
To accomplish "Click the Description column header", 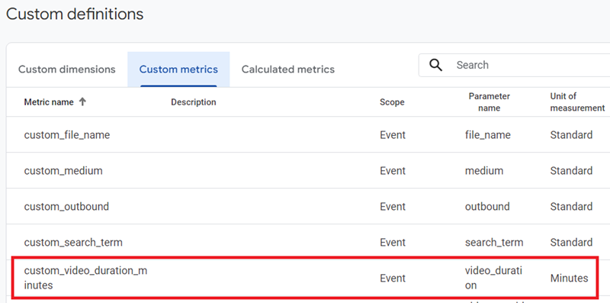I will pos(194,102).
